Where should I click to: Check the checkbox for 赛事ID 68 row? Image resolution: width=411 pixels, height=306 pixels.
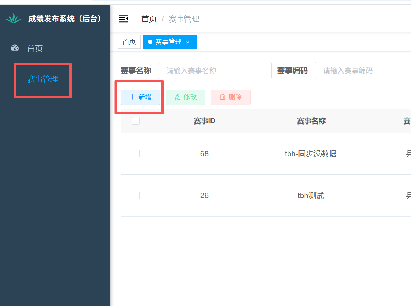(136, 154)
